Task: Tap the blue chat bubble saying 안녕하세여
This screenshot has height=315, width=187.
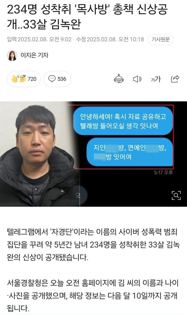Action: [x=123, y=121]
